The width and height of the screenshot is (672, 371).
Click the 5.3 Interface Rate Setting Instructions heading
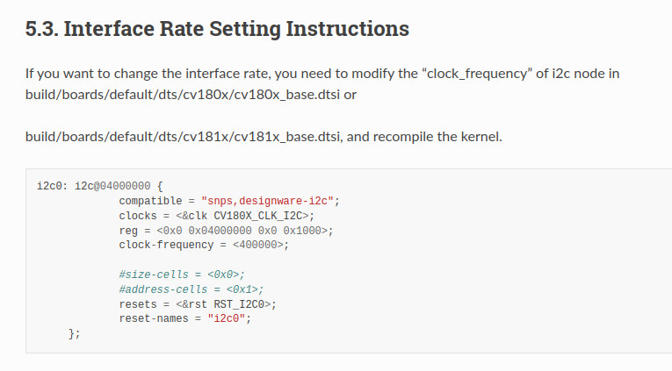(x=217, y=29)
